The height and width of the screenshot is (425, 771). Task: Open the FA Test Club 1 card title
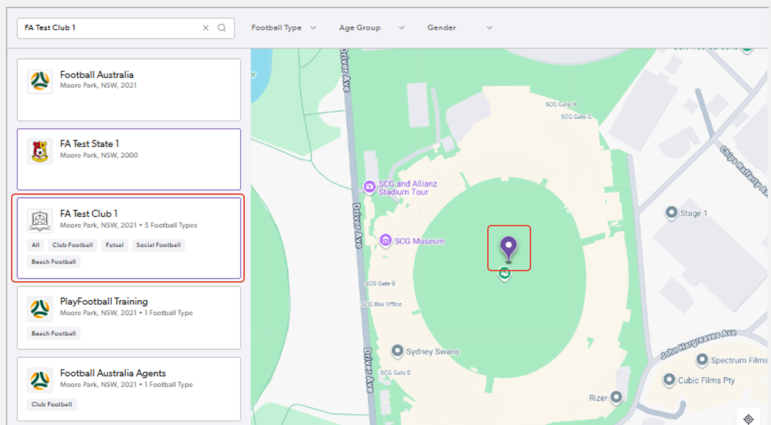[89, 214]
